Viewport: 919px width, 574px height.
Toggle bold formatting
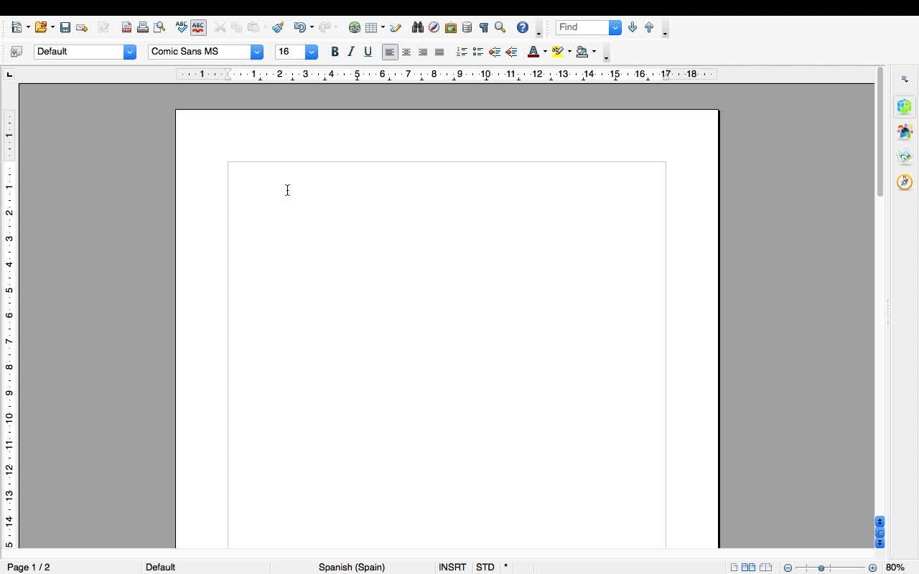coord(335,52)
